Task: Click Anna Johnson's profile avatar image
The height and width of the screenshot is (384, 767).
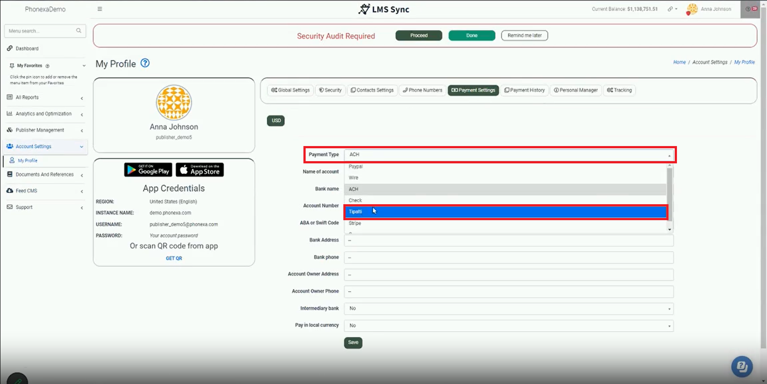Action: 174,103
